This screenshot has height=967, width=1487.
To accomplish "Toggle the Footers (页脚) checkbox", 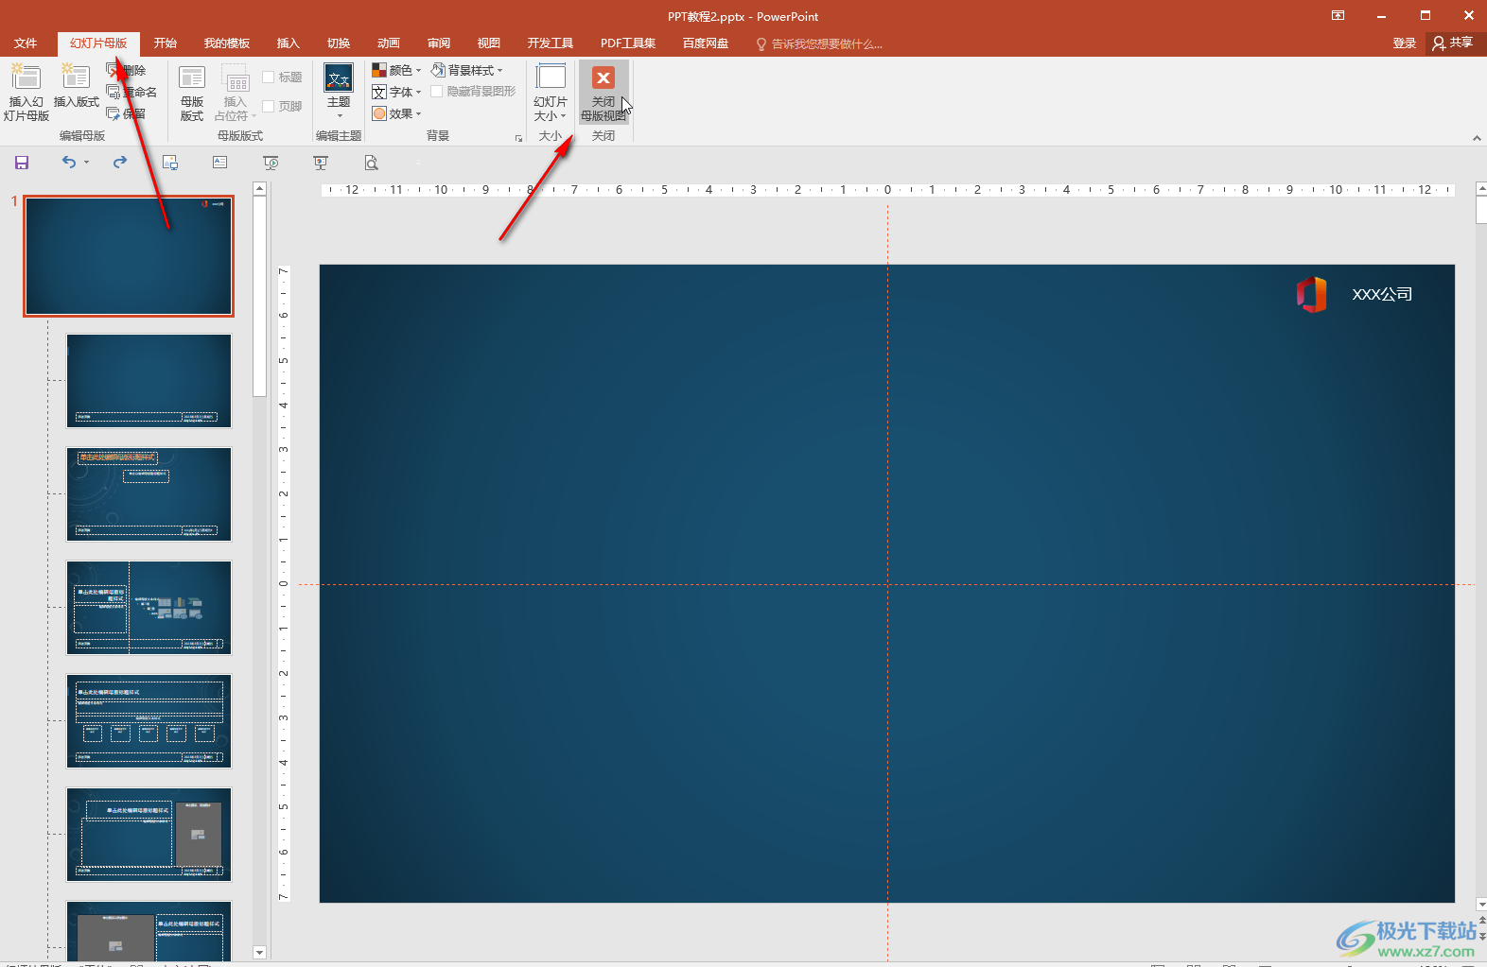I will (269, 106).
